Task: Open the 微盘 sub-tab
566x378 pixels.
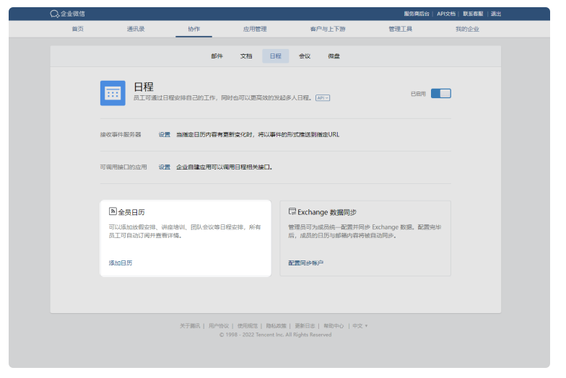Action: click(334, 56)
